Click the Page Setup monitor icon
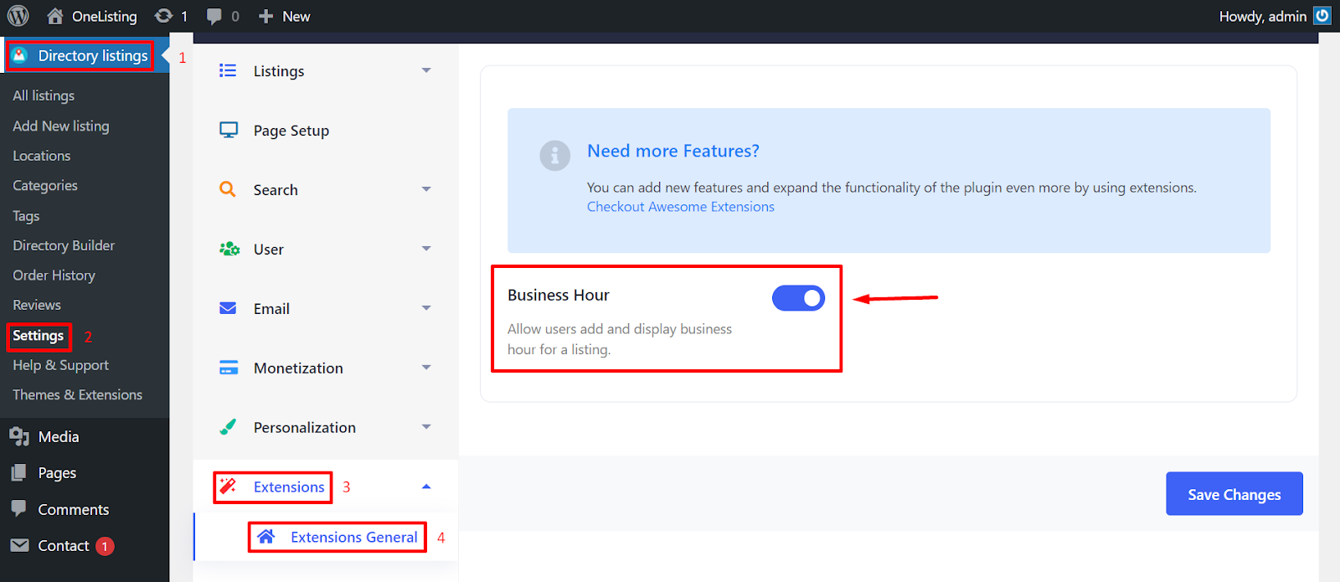Image resolution: width=1340 pixels, height=582 pixels. [229, 130]
